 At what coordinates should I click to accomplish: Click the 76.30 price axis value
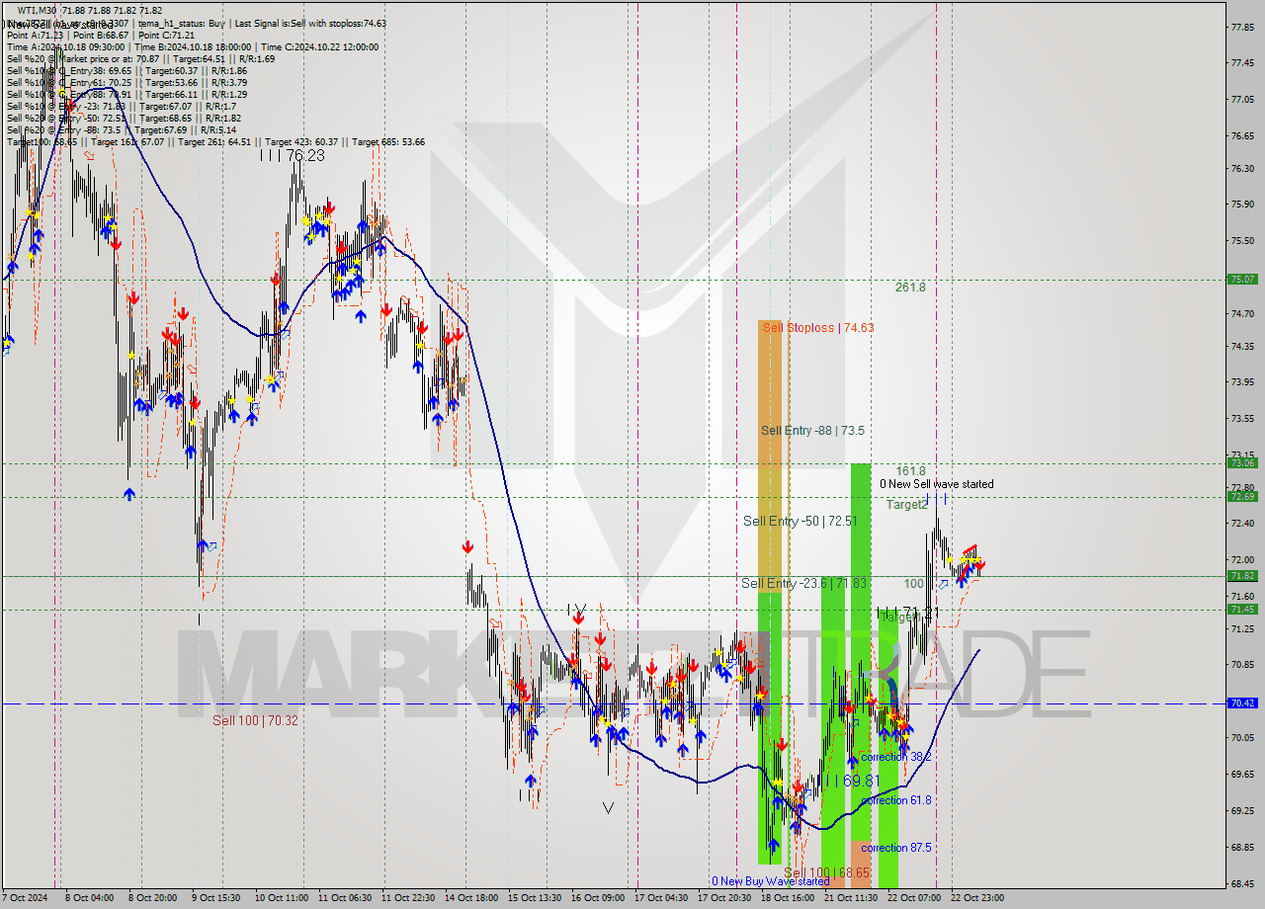click(1243, 168)
